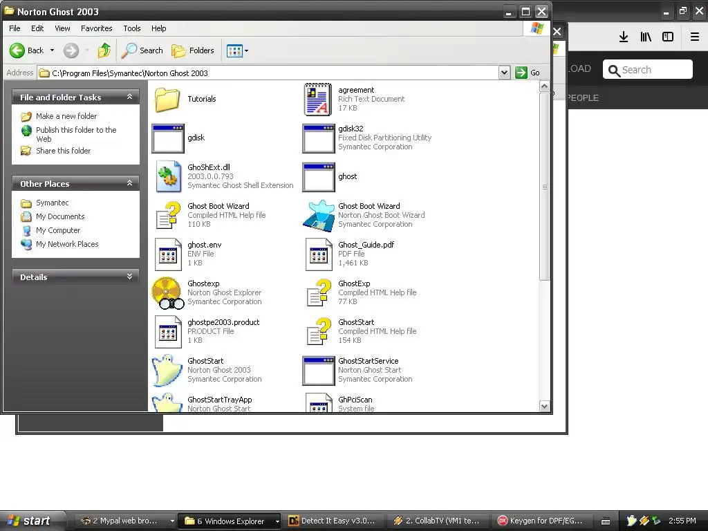The image size is (708, 531).
Task: Select the GhoShExt.dll file icon
Action: (x=167, y=177)
